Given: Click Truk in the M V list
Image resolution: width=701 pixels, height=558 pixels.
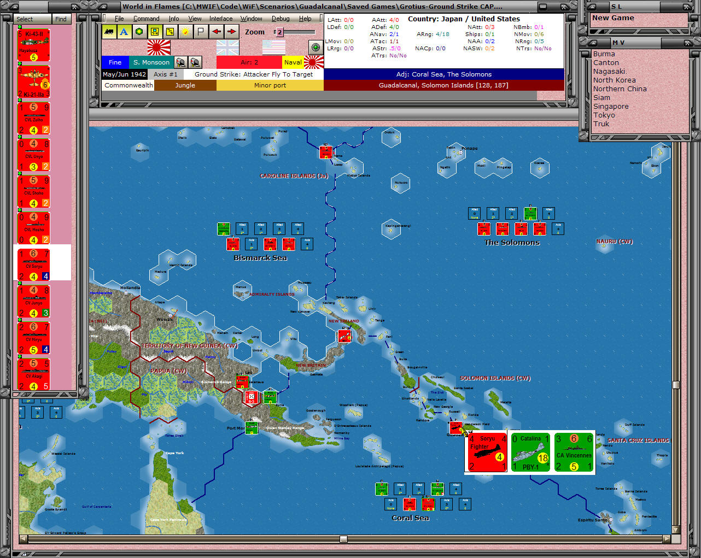Looking at the screenshot, I should click(601, 124).
